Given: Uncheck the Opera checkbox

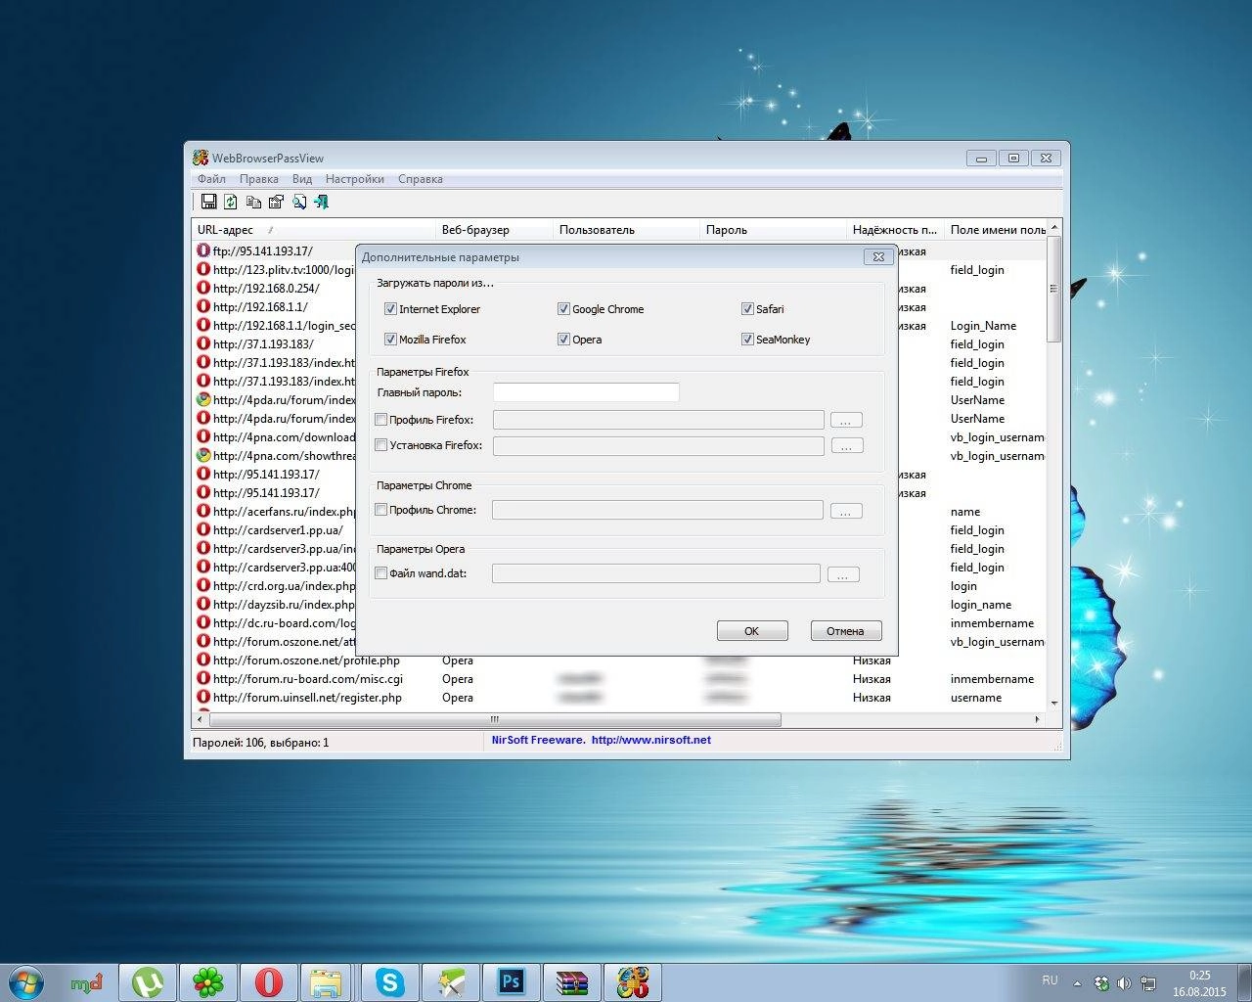Looking at the screenshot, I should click(x=563, y=339).
